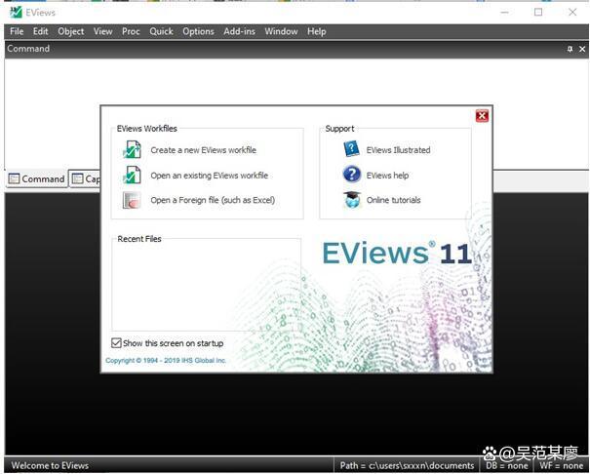Image resolution: width=590 pixels, height=474 pixels.
Task: Uncheck Show this screen on startup
Action: [x=117, y=343]
